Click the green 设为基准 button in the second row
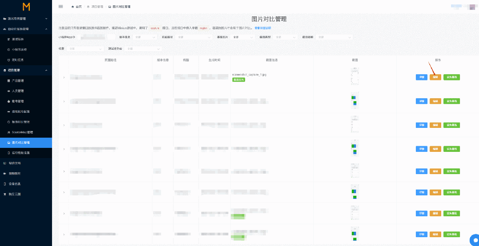The width and height of the screenshot is (479, 246). coord(451,101)
